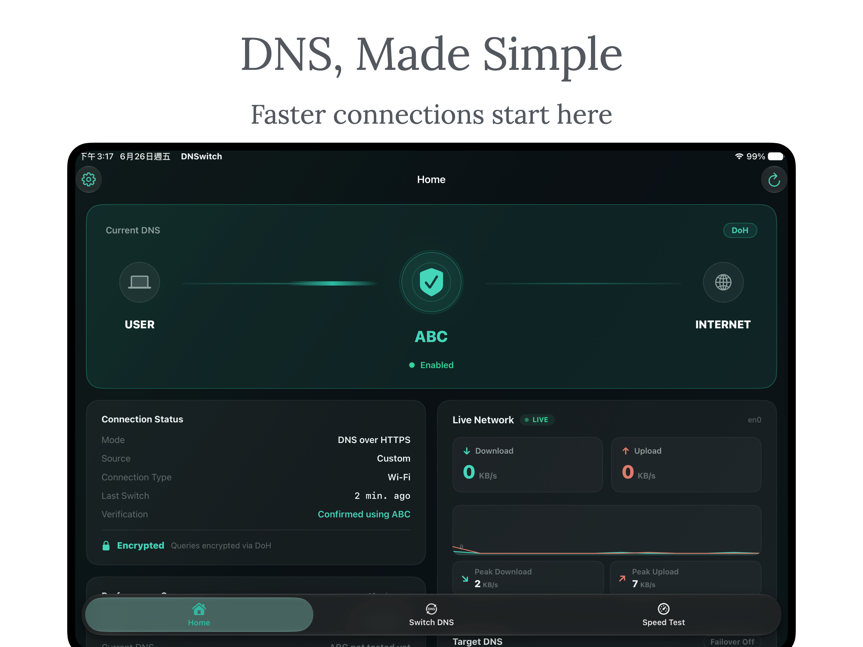
Task: Tap the Failover Off pill
Action: (x=732, y=642)
